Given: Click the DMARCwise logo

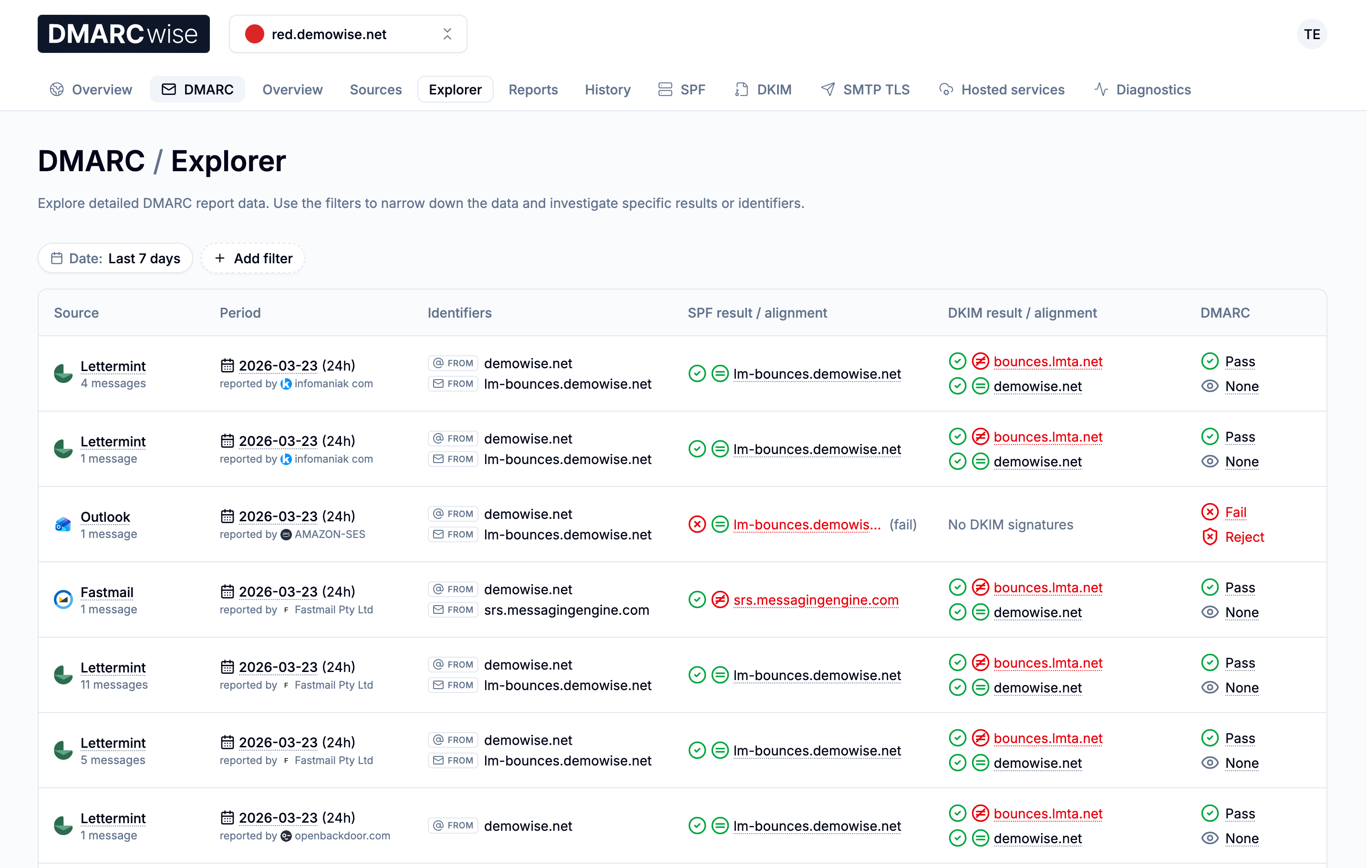Looking at the screenshot, I should [x=123, y=33].
